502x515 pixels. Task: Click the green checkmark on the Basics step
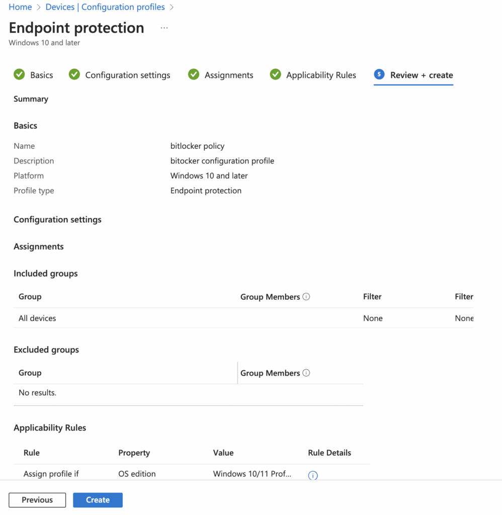coord(19,74)
